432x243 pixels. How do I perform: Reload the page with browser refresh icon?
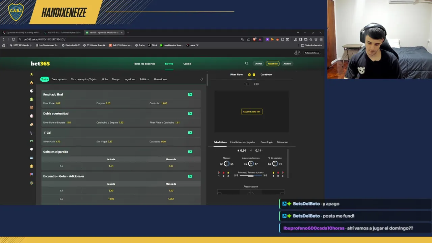pyautogui.click(x=13, y=39)
